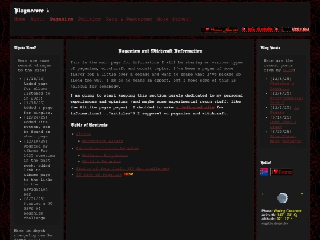Click Paganism and Witchcraft Information heading
The width and height of the screenshot is (320, 240).
[160, 51]
